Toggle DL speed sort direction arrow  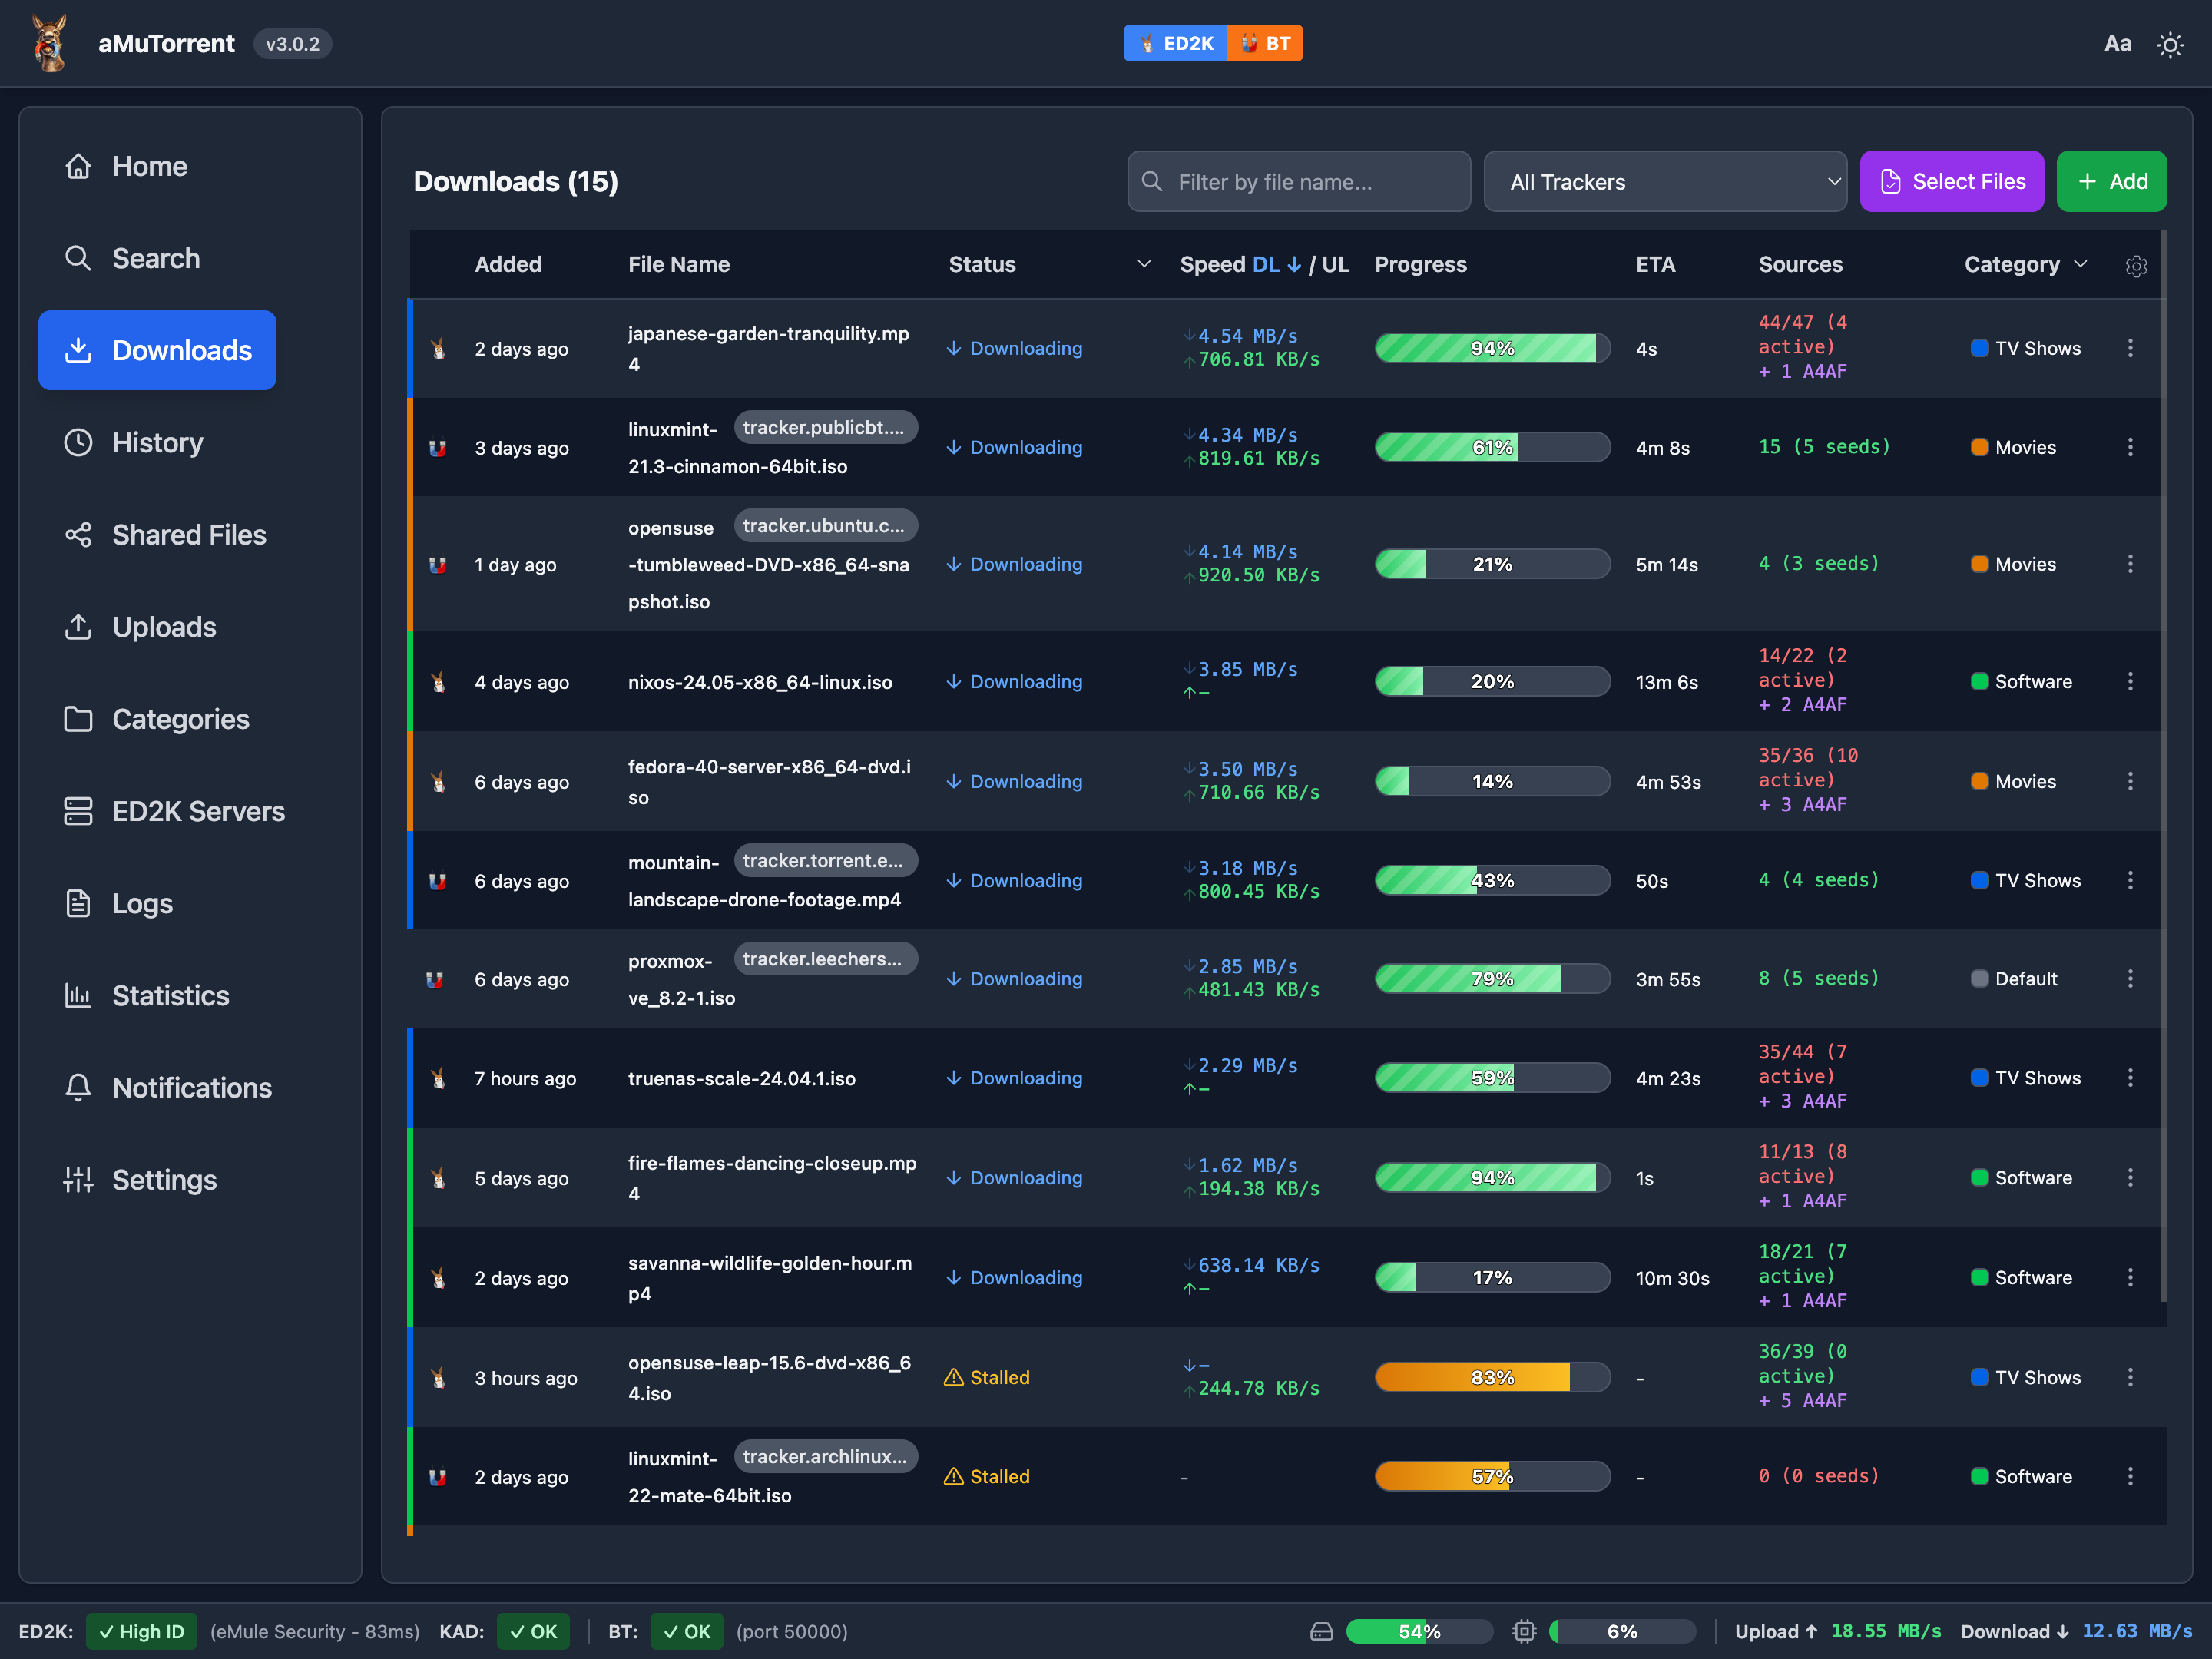click(1294, 265)
